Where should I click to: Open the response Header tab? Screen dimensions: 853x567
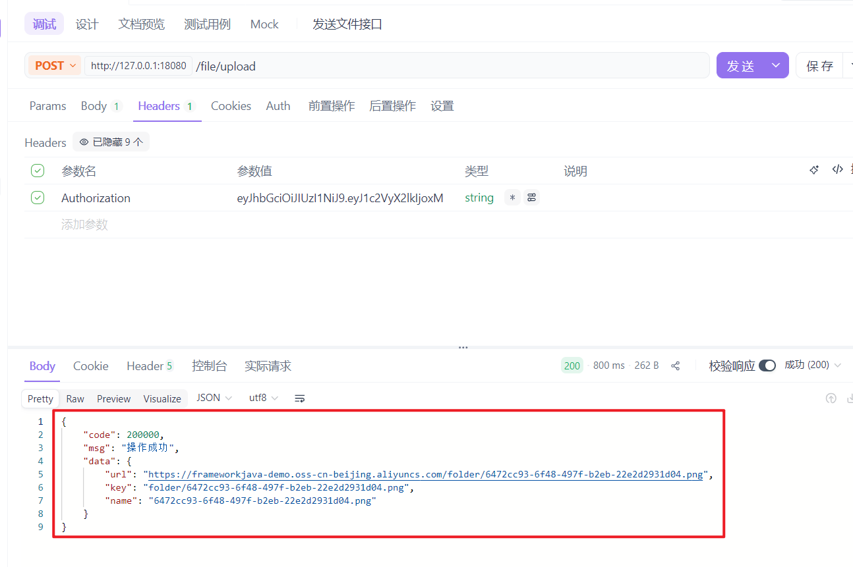pyautogui.click(x=150, y=366)
